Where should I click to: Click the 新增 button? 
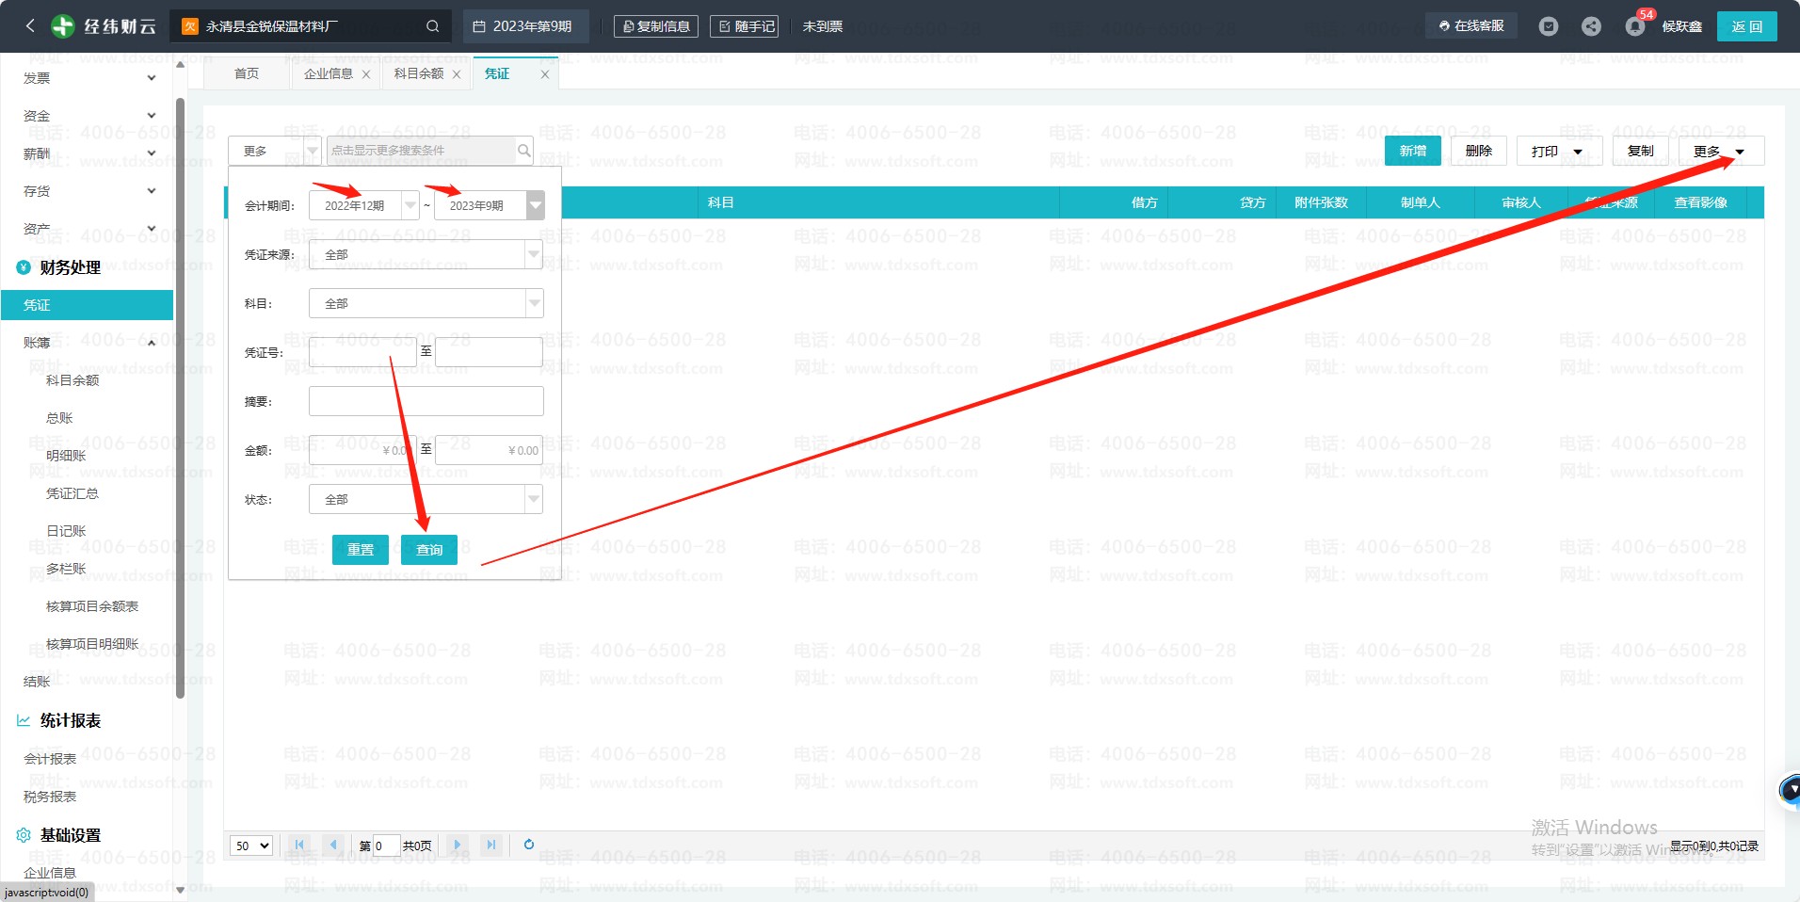(x=1412, y=151)
